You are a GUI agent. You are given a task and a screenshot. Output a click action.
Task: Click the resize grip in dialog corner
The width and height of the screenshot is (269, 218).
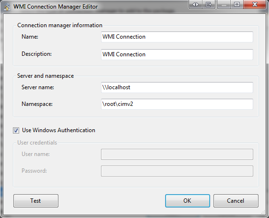tap(263, 212)
